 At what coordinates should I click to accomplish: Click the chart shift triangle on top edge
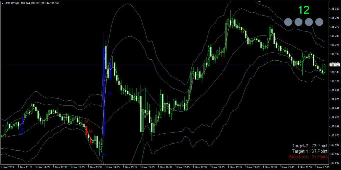[260, 2]
